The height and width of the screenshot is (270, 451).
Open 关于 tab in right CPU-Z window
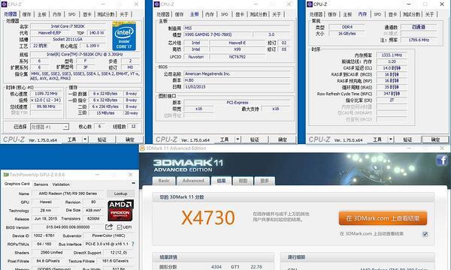click(x=429, y=14)
